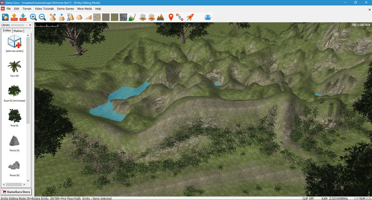Click the Game Guru icon beside File

(3, 9)
